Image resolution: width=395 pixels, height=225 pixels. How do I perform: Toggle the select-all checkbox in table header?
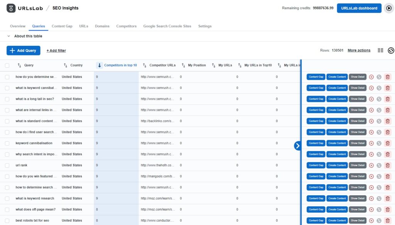(7, 65)
